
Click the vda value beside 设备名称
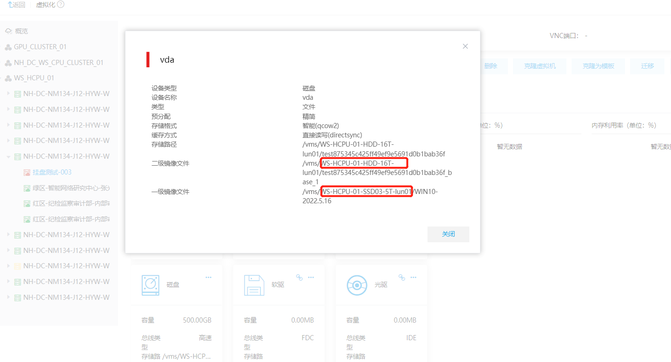coord(308,97)
